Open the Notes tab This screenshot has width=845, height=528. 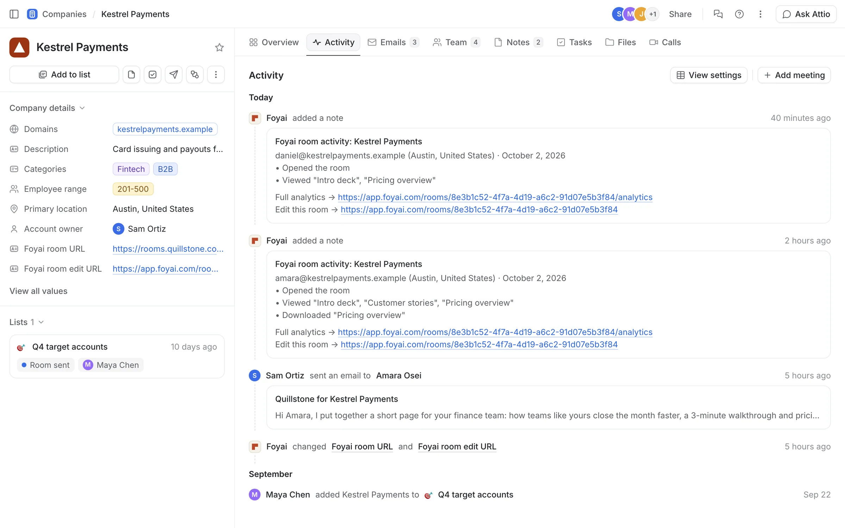pyautogui.click(x=518, y=42)
